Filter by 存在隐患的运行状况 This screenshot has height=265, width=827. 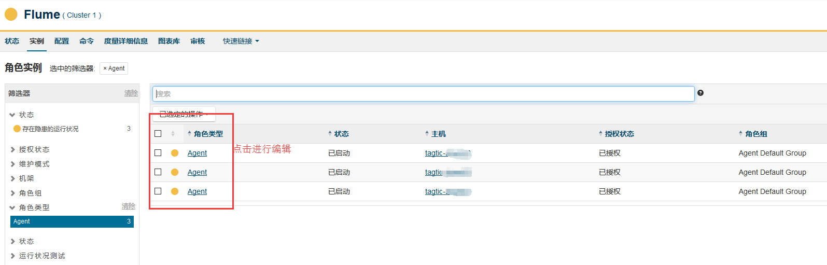coord(50,129)
